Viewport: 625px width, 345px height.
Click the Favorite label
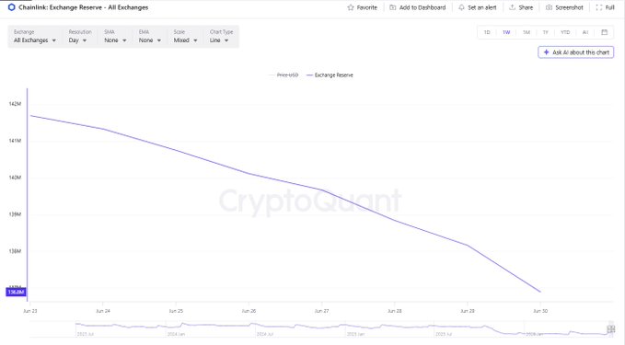366,7
